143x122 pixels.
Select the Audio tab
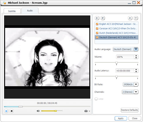click(30, 11)
